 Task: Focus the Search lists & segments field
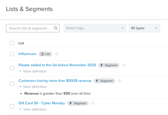point(30,28)
